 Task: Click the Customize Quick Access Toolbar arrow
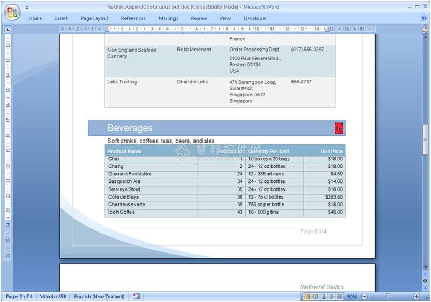click(27, 8)
